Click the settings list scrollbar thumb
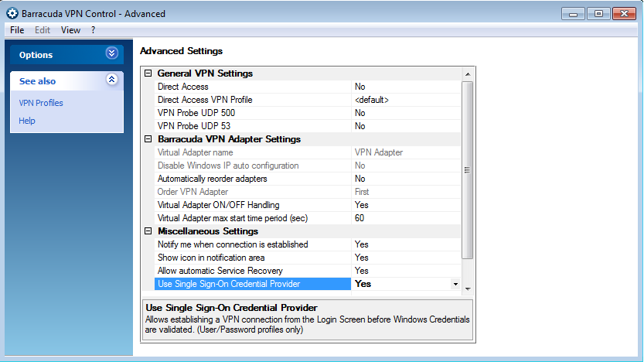The height and width of the screenshot is (362, 644). click(x=468, y=170)
